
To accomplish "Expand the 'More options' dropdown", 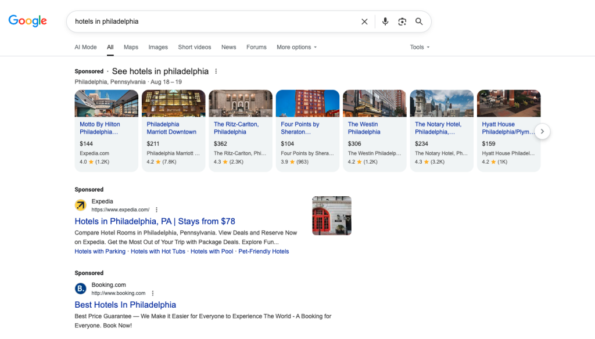I will pyautogui.click(x=296, y=47).
